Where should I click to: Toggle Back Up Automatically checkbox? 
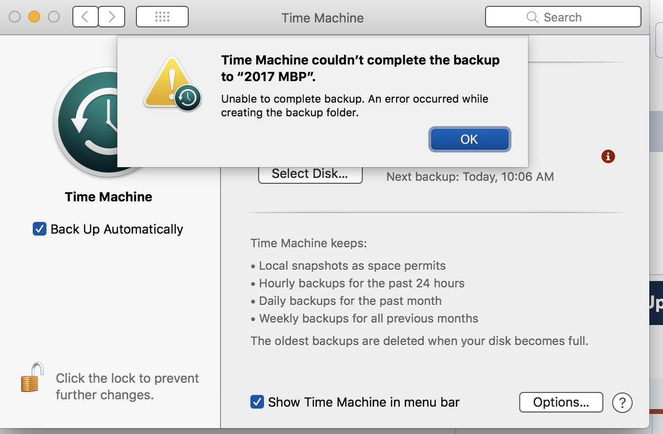[40, 229]
